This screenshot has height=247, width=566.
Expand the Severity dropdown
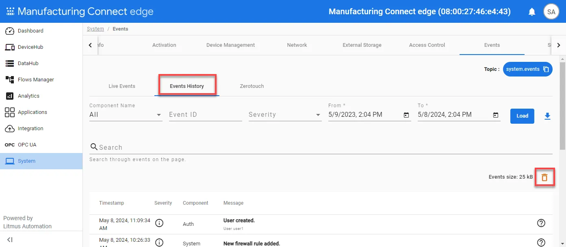click(285, 115)
